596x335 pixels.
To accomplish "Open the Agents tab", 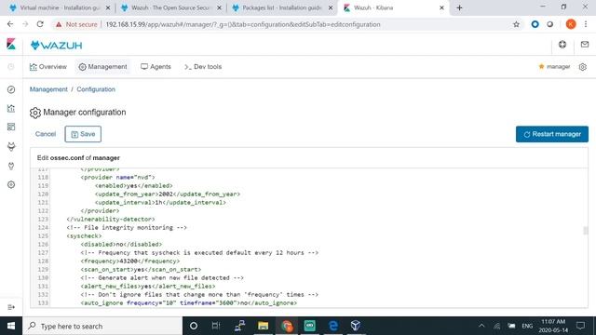I will 156,67.
